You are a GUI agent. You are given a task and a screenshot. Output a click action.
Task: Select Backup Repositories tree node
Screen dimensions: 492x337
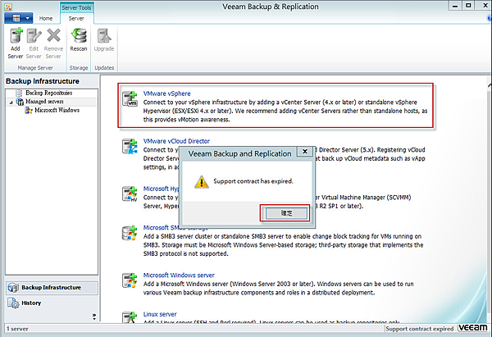pos(49,93)
